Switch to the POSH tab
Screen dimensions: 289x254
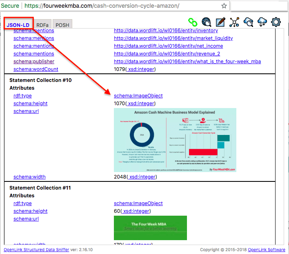[x=62, y=25]
